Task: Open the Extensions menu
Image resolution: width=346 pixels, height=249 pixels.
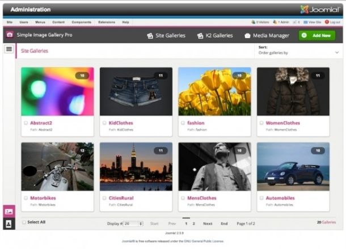Action: (106, 22)
